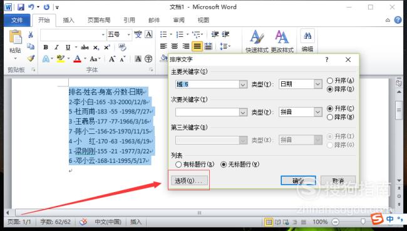Click the numbered list icon
Viewport: 407px width, 231px height.
180,34
